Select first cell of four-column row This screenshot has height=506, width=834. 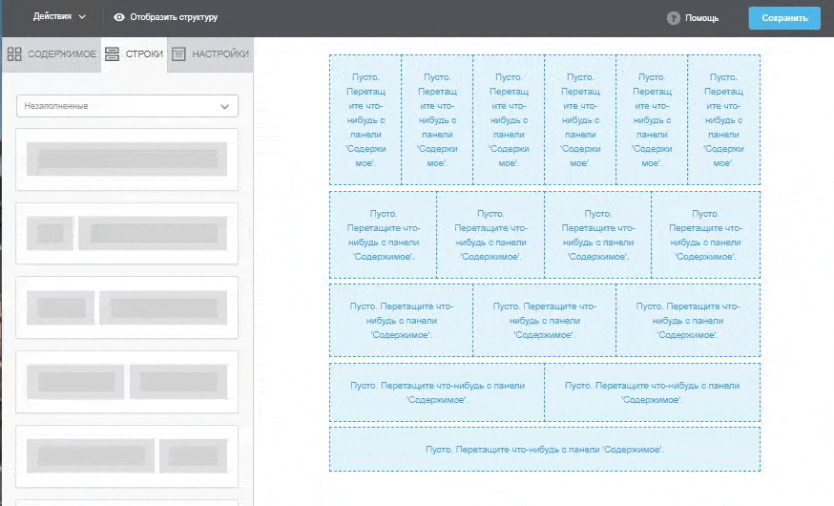383,235
